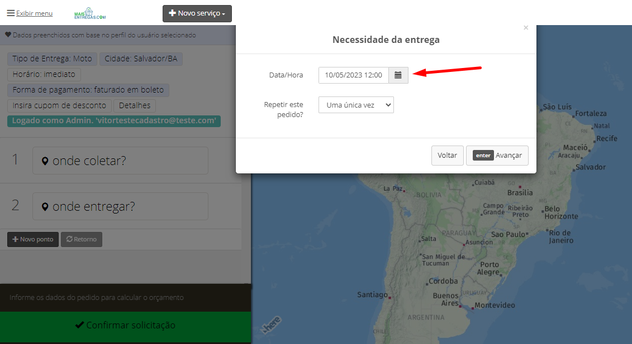Click the Montevideo label on the map
Image resolution: width=632 pixels, height=344 pixels.
coord(495,306)
